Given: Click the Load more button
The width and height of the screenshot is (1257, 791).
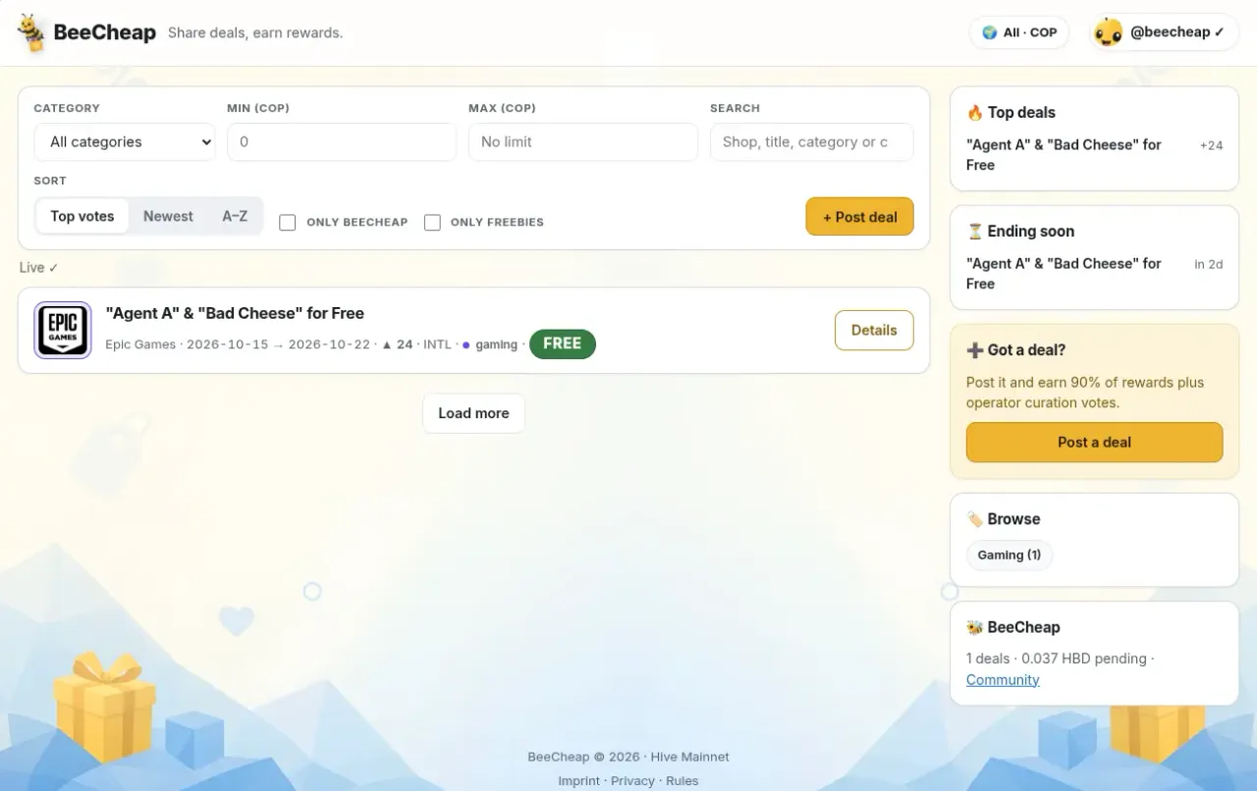Looking at the screenshot, I should coord(473,413).
